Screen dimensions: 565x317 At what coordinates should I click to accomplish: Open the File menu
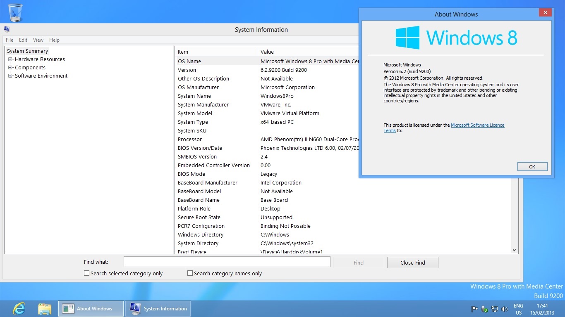point(10,40)
